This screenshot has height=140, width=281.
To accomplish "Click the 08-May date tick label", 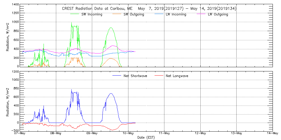I will point(56,133).
